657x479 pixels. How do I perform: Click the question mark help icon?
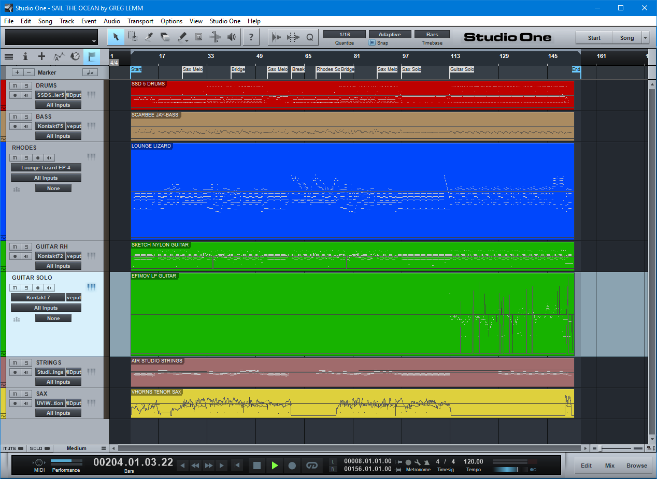click(x=251, y=37)
